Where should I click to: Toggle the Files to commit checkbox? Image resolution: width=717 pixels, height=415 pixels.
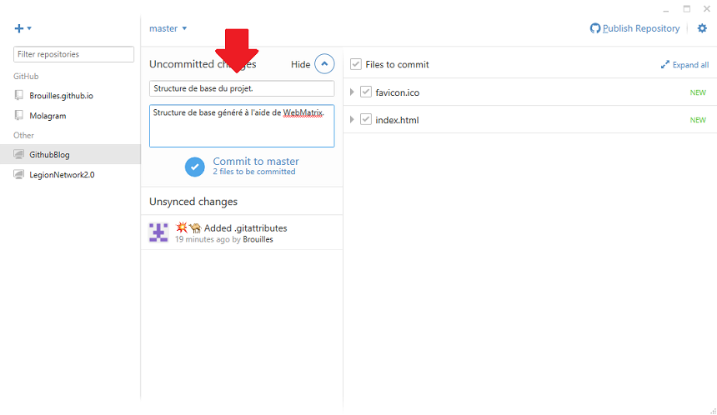tap(356, 64)
